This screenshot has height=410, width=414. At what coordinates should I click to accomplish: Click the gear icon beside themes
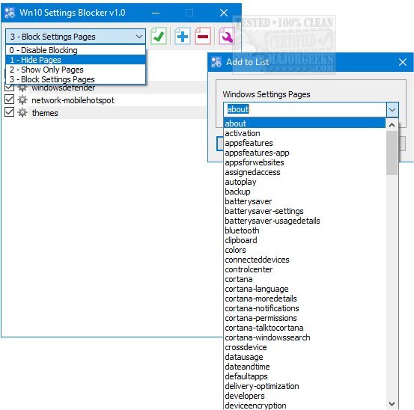pyautogui.click(x=22, y=113)
